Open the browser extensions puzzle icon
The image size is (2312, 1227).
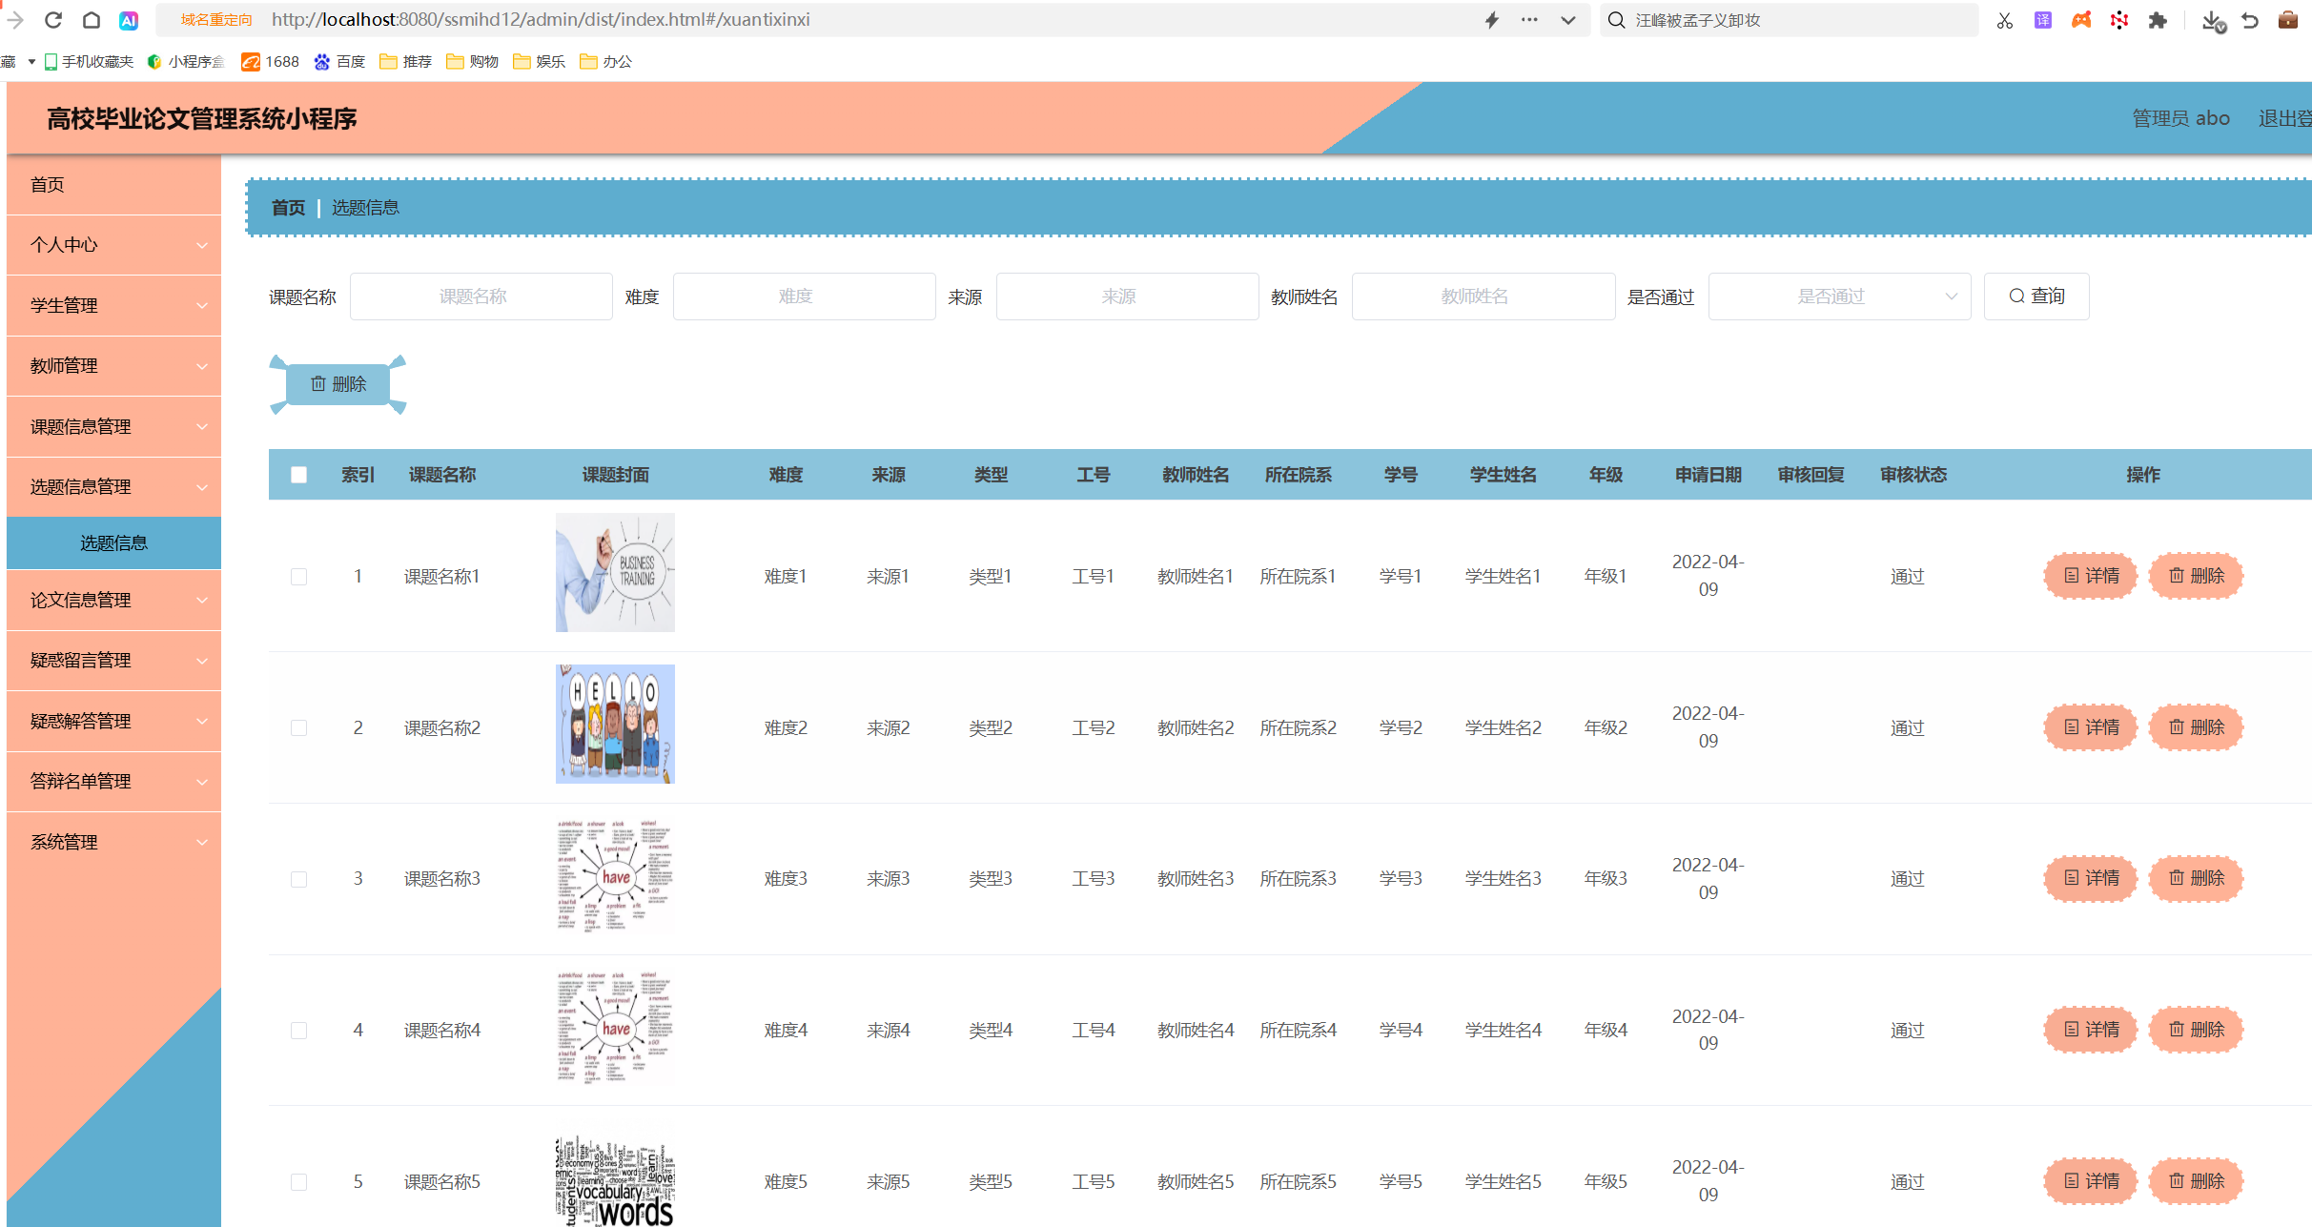(x=2159, y=19)
